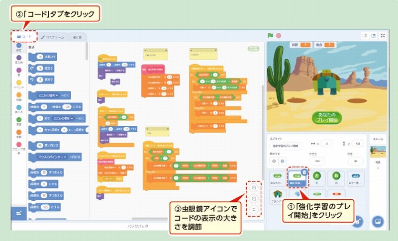Click the hide sprite toggle
Screen dimensions: 398x241
[282, 161]
